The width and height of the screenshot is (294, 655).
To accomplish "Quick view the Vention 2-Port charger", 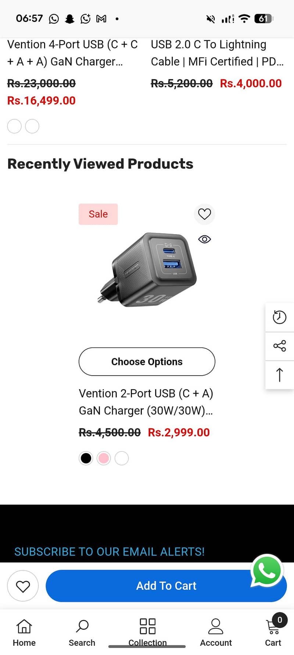I will coord(204,240).
